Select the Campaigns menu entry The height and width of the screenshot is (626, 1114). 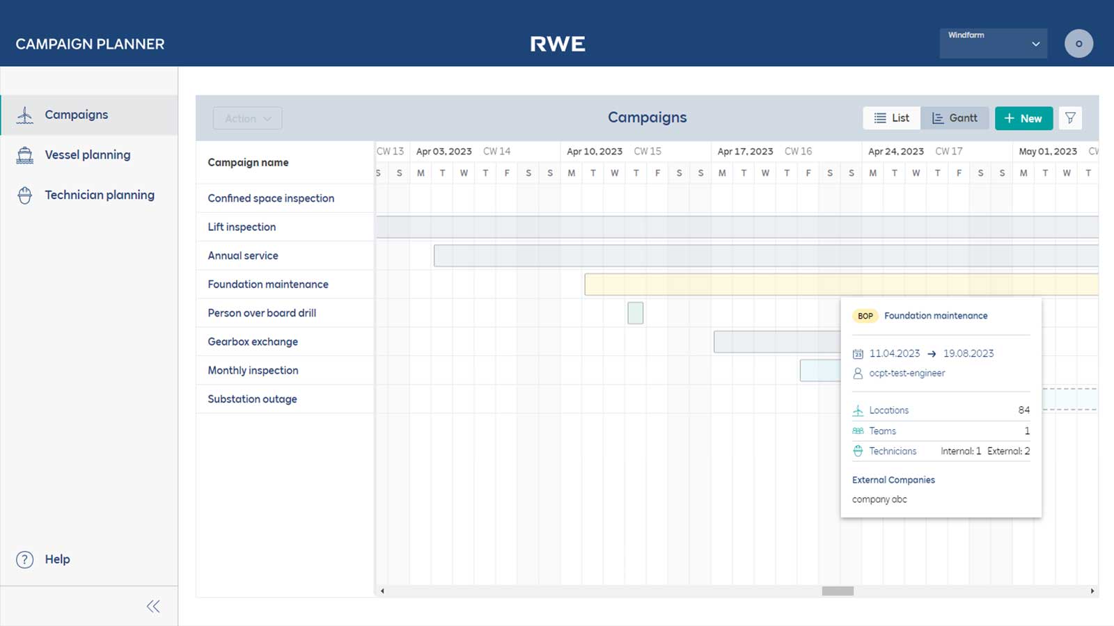[x=77, y=115]
